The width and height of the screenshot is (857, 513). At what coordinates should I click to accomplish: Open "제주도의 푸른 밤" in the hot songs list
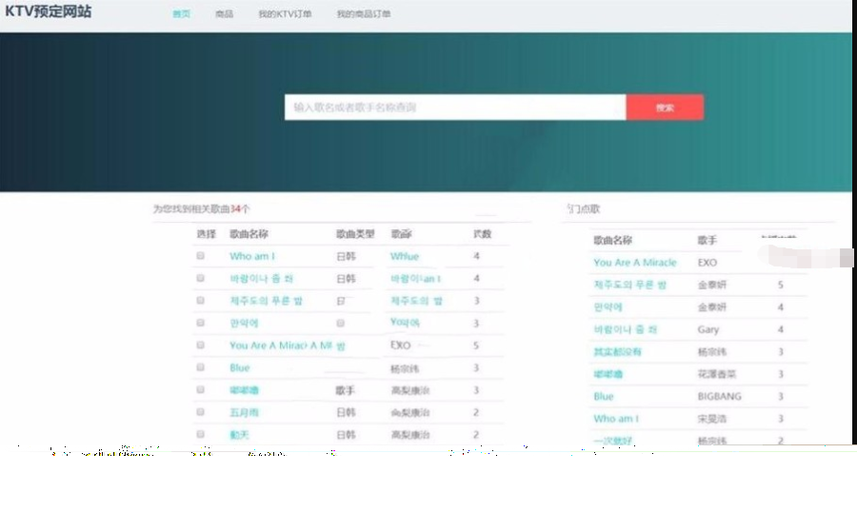(630, 285)
